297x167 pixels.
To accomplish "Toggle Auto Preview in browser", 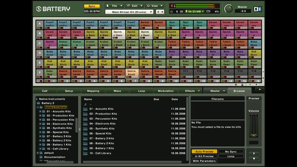I will click(204, 151).
